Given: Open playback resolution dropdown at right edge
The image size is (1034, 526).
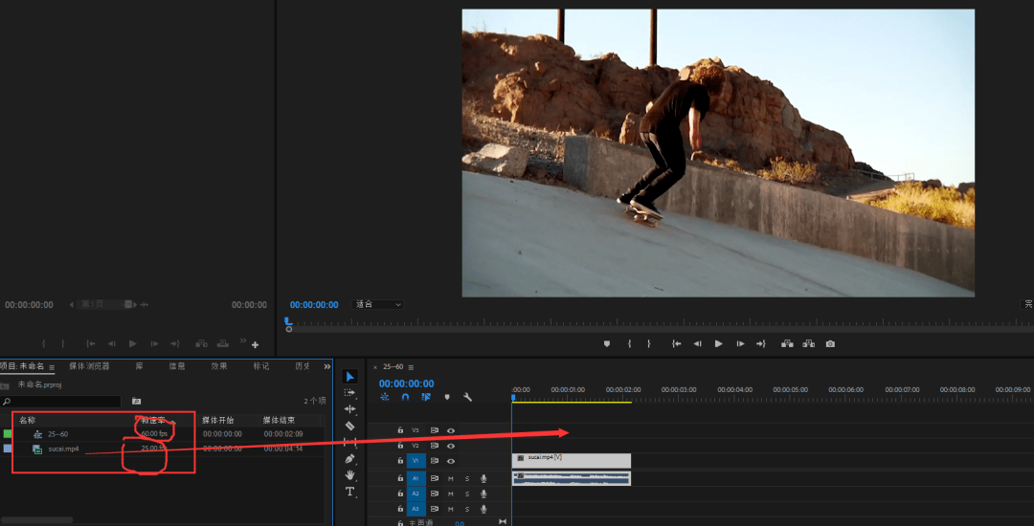Looking at the screenshot, I should point(1027,304).
